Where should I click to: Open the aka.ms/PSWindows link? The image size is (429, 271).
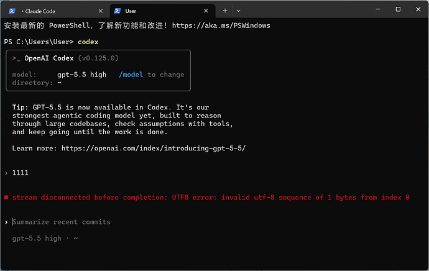click(x=221, y=25)
